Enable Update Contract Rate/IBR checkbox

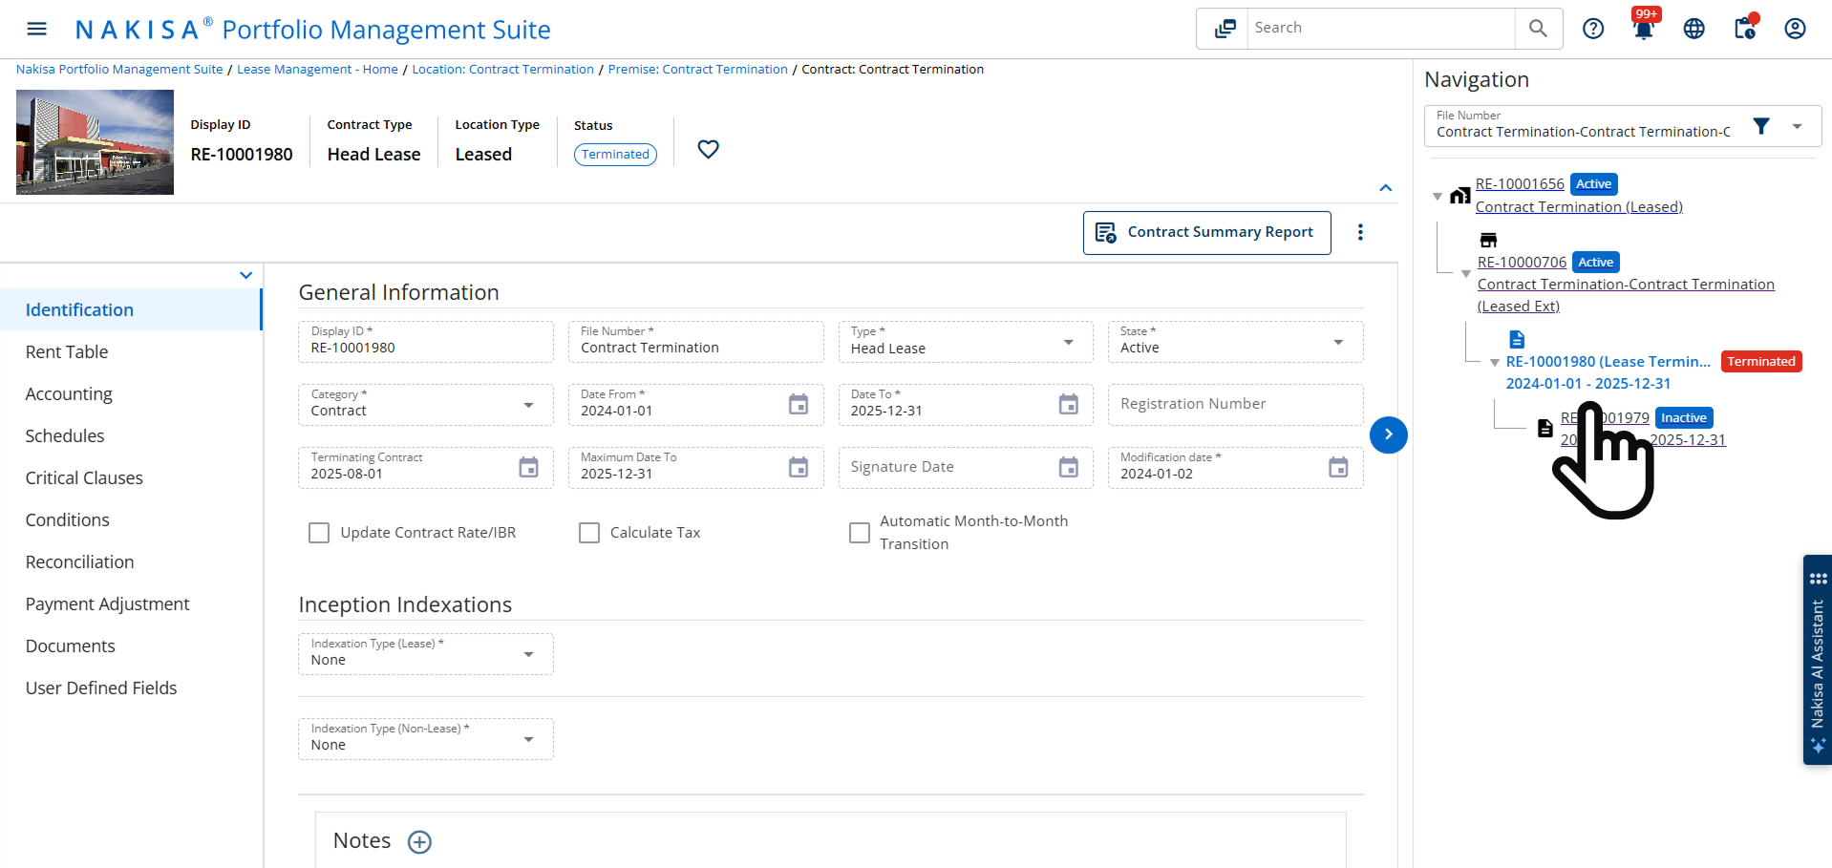coord(319,533)
